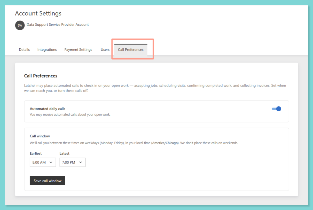This screenshot has width=313, height=210.
Task: Click the Call window label
Action: (40, 136)
